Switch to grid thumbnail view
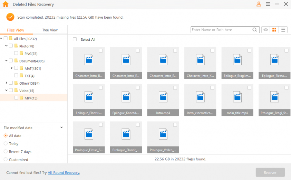The width and height of the screenshot is (291, 180). (x=274, y=30)
